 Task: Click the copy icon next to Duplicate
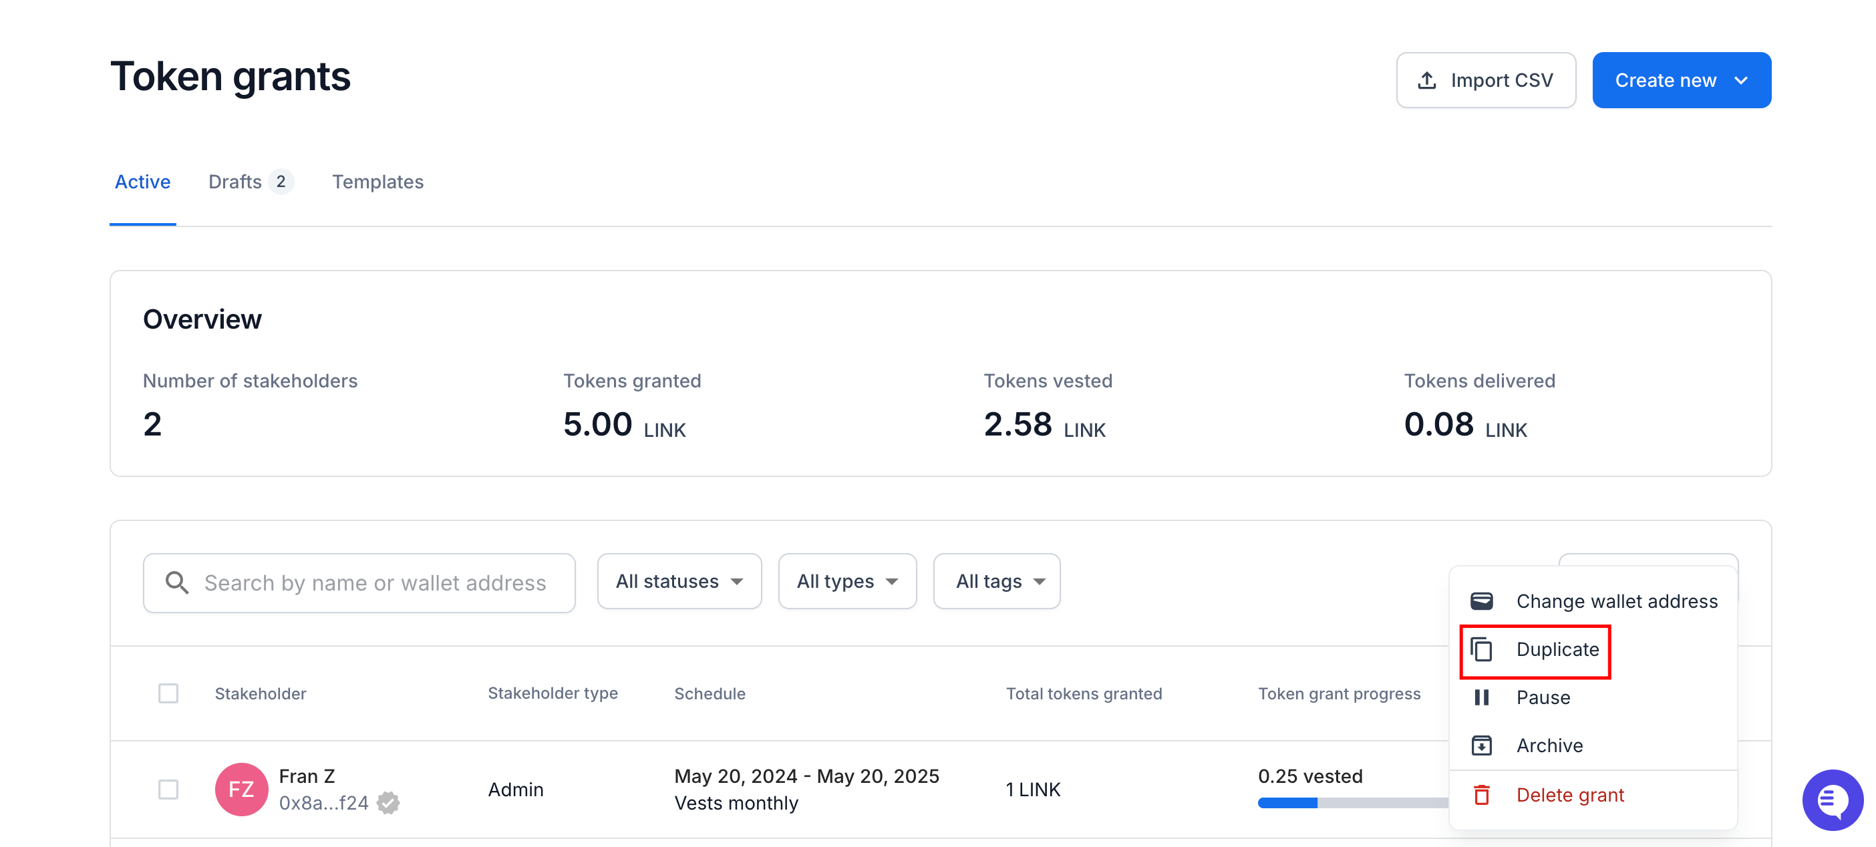pyautogui.click(x=1481, y=649)
